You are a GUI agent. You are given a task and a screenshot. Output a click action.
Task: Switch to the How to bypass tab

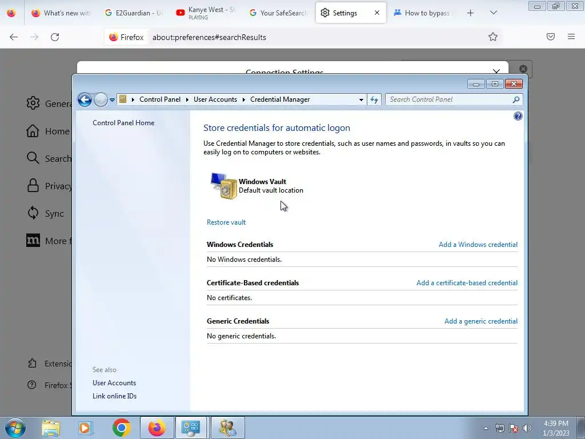(x=423, y=13)
